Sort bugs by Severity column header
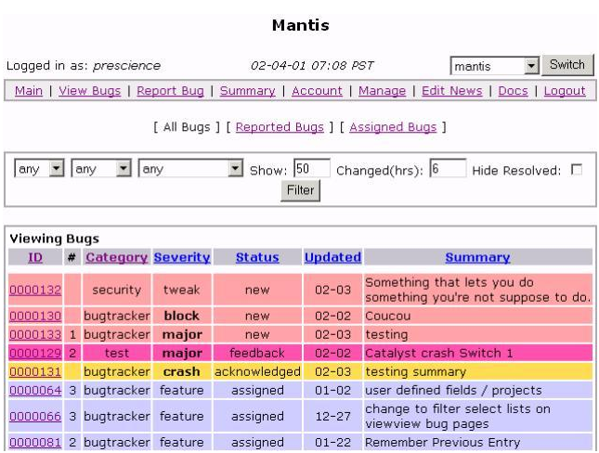This screenshot has height=453, width=599. coord(182,257)
